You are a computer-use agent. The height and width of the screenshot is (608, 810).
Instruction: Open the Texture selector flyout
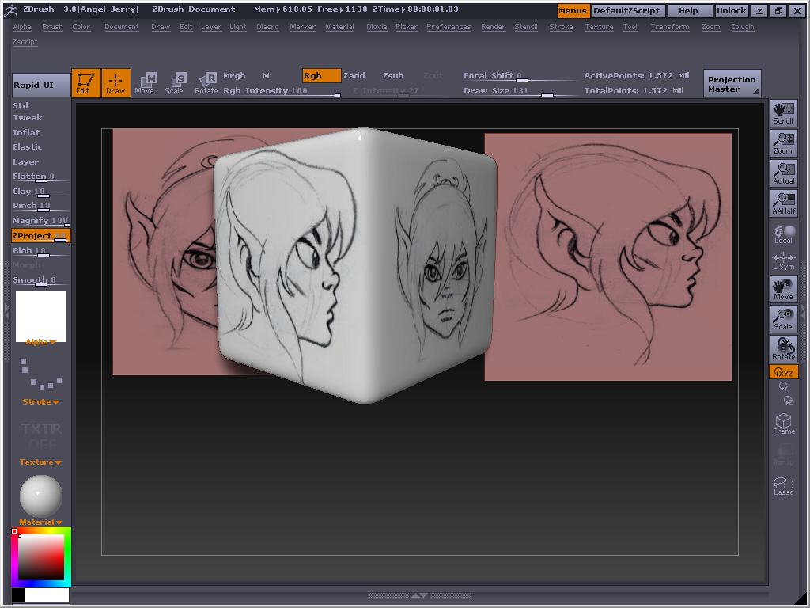(x=40, y=462)
